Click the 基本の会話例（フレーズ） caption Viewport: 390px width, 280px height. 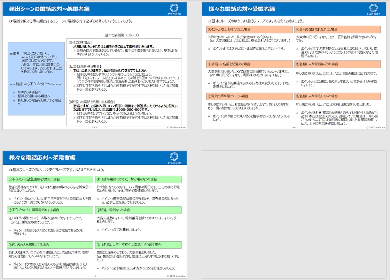tap(122, 35)
